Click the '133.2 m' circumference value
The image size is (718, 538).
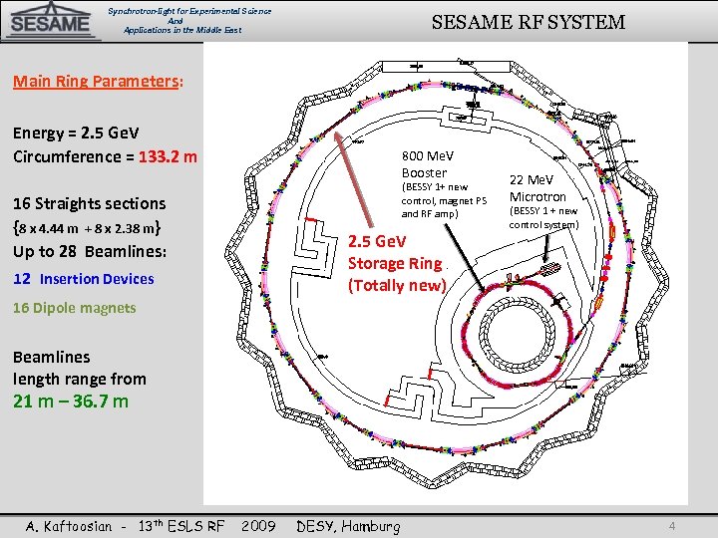tap(168, 157)
